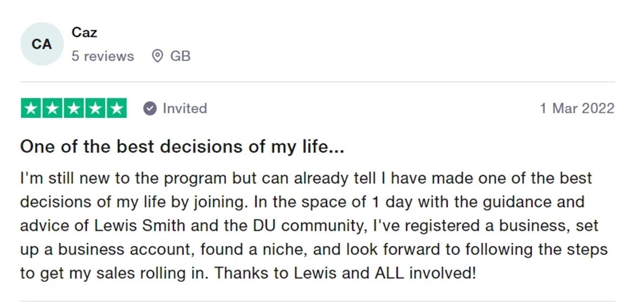Click the first green rating star
The height and width of the screenshot is (305, 636).
[x=31, y=108]
